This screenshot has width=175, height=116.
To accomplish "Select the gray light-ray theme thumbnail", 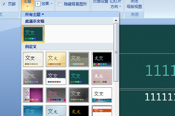I will click(x=33, y=77).
